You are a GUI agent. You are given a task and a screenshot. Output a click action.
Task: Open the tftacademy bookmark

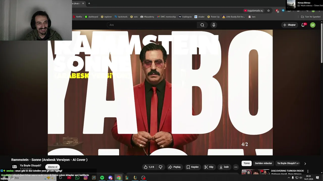pos(147,17)
